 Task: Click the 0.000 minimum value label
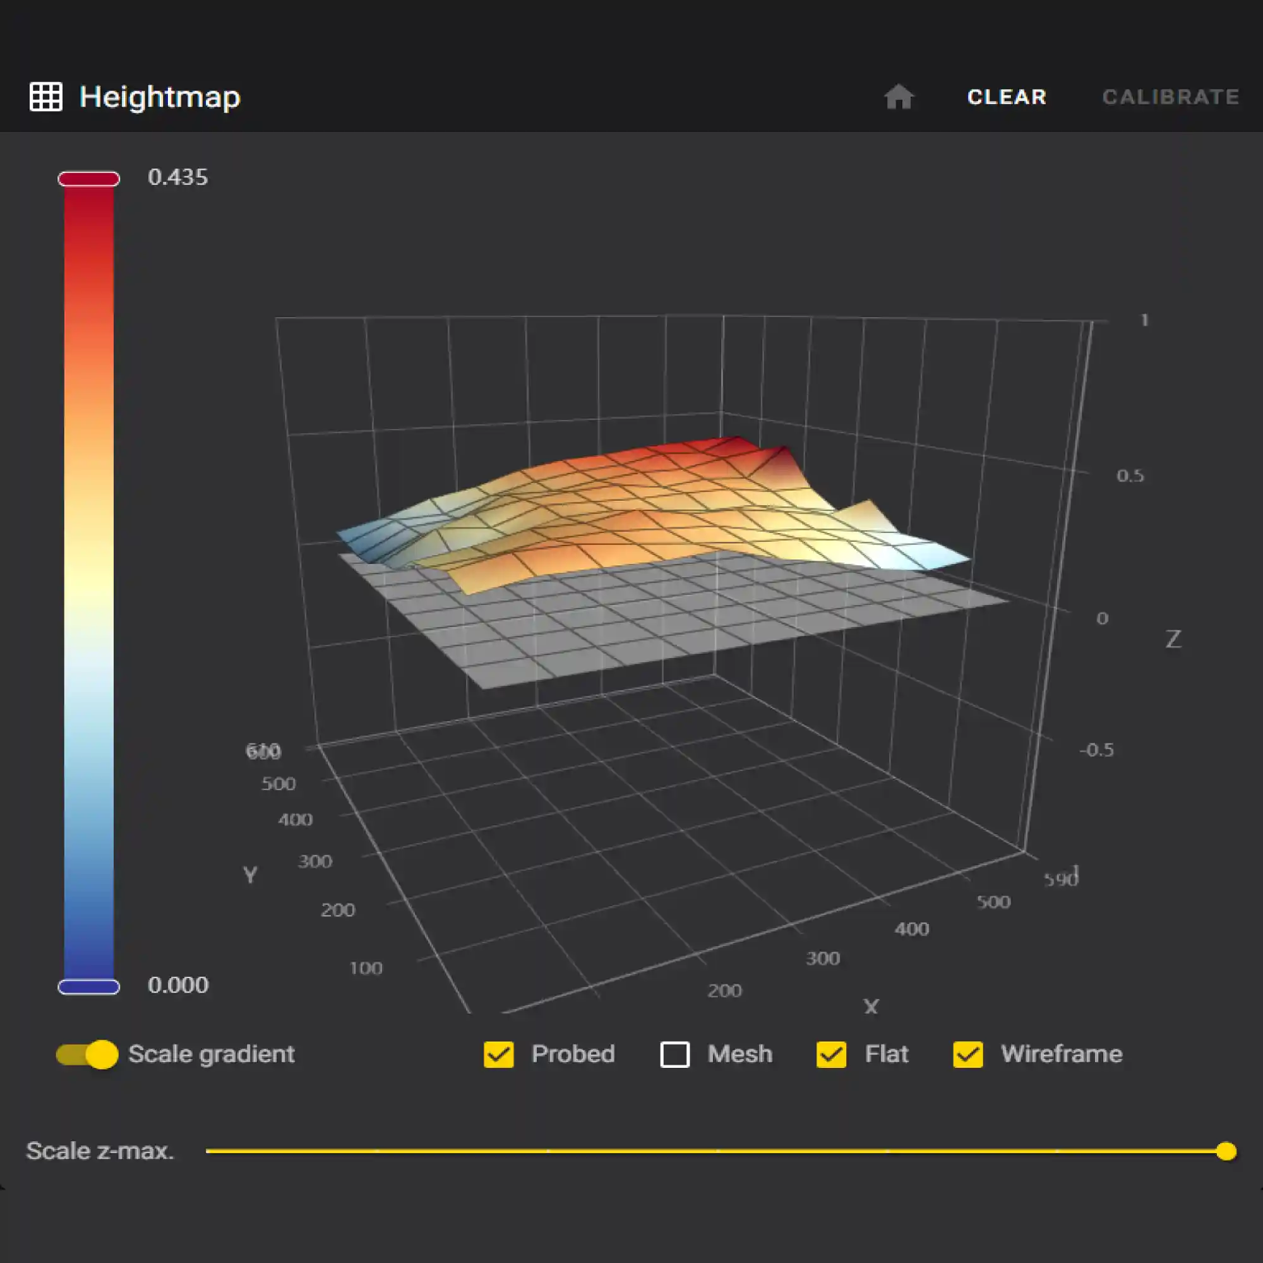tap(178, 985)
